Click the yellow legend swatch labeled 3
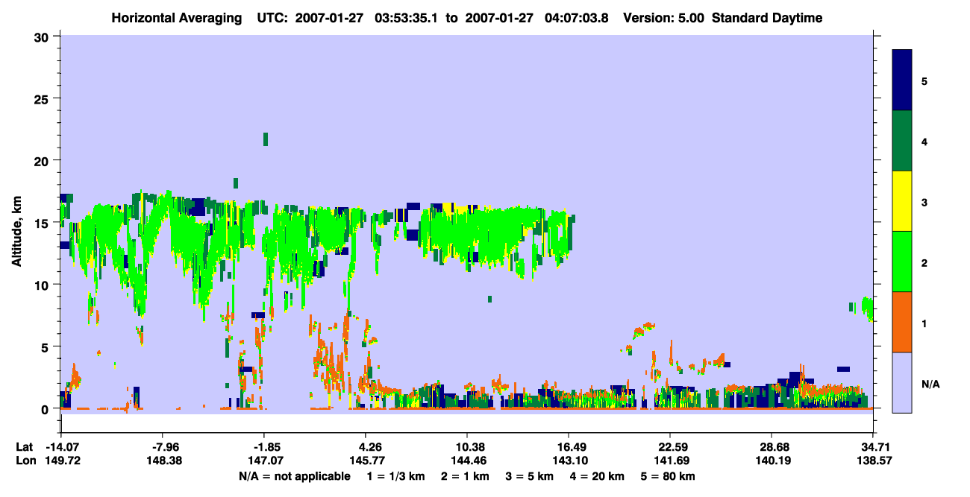This screenshot has height=497, width=970. tap(902, 201)
